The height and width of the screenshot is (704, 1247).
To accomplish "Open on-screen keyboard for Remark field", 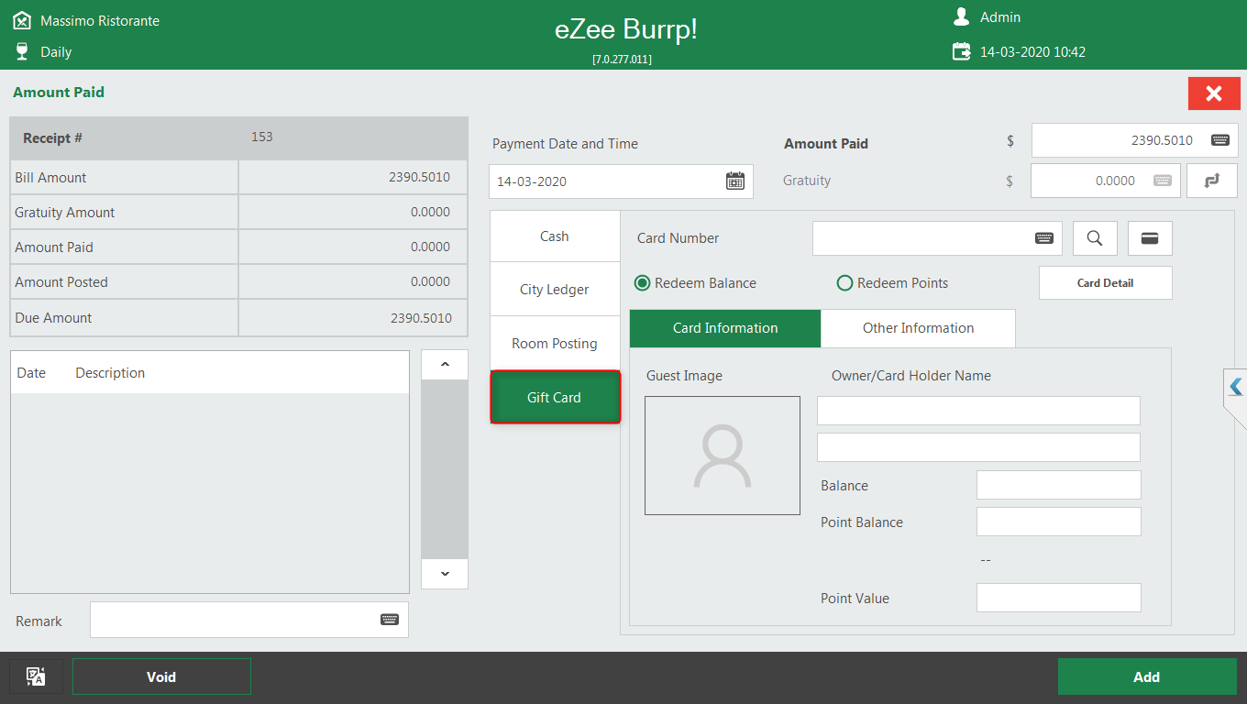I will (390, 620).
